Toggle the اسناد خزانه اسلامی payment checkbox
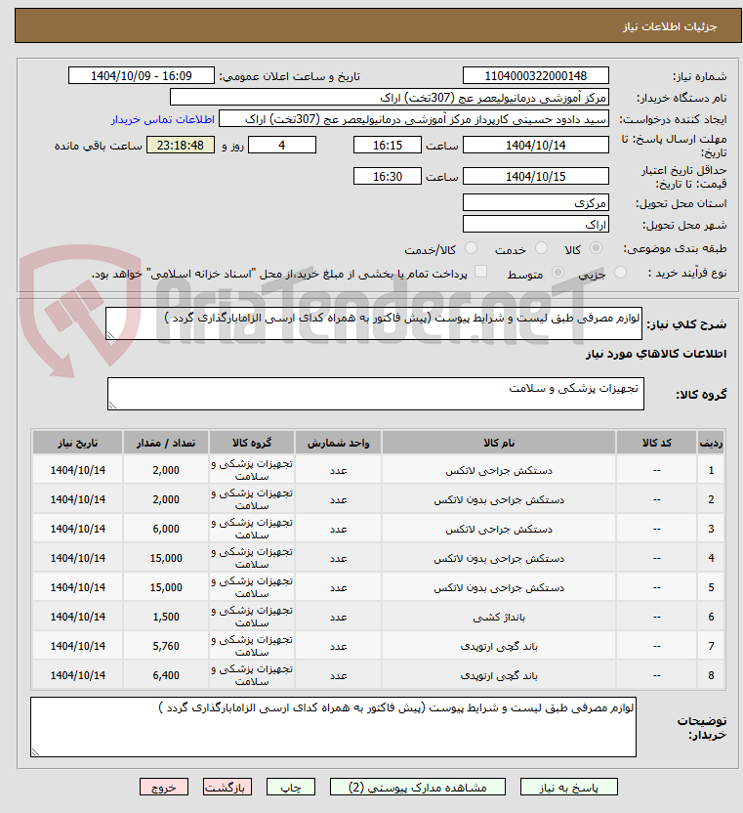Screen dimensions: 743x813 [480, 272]
